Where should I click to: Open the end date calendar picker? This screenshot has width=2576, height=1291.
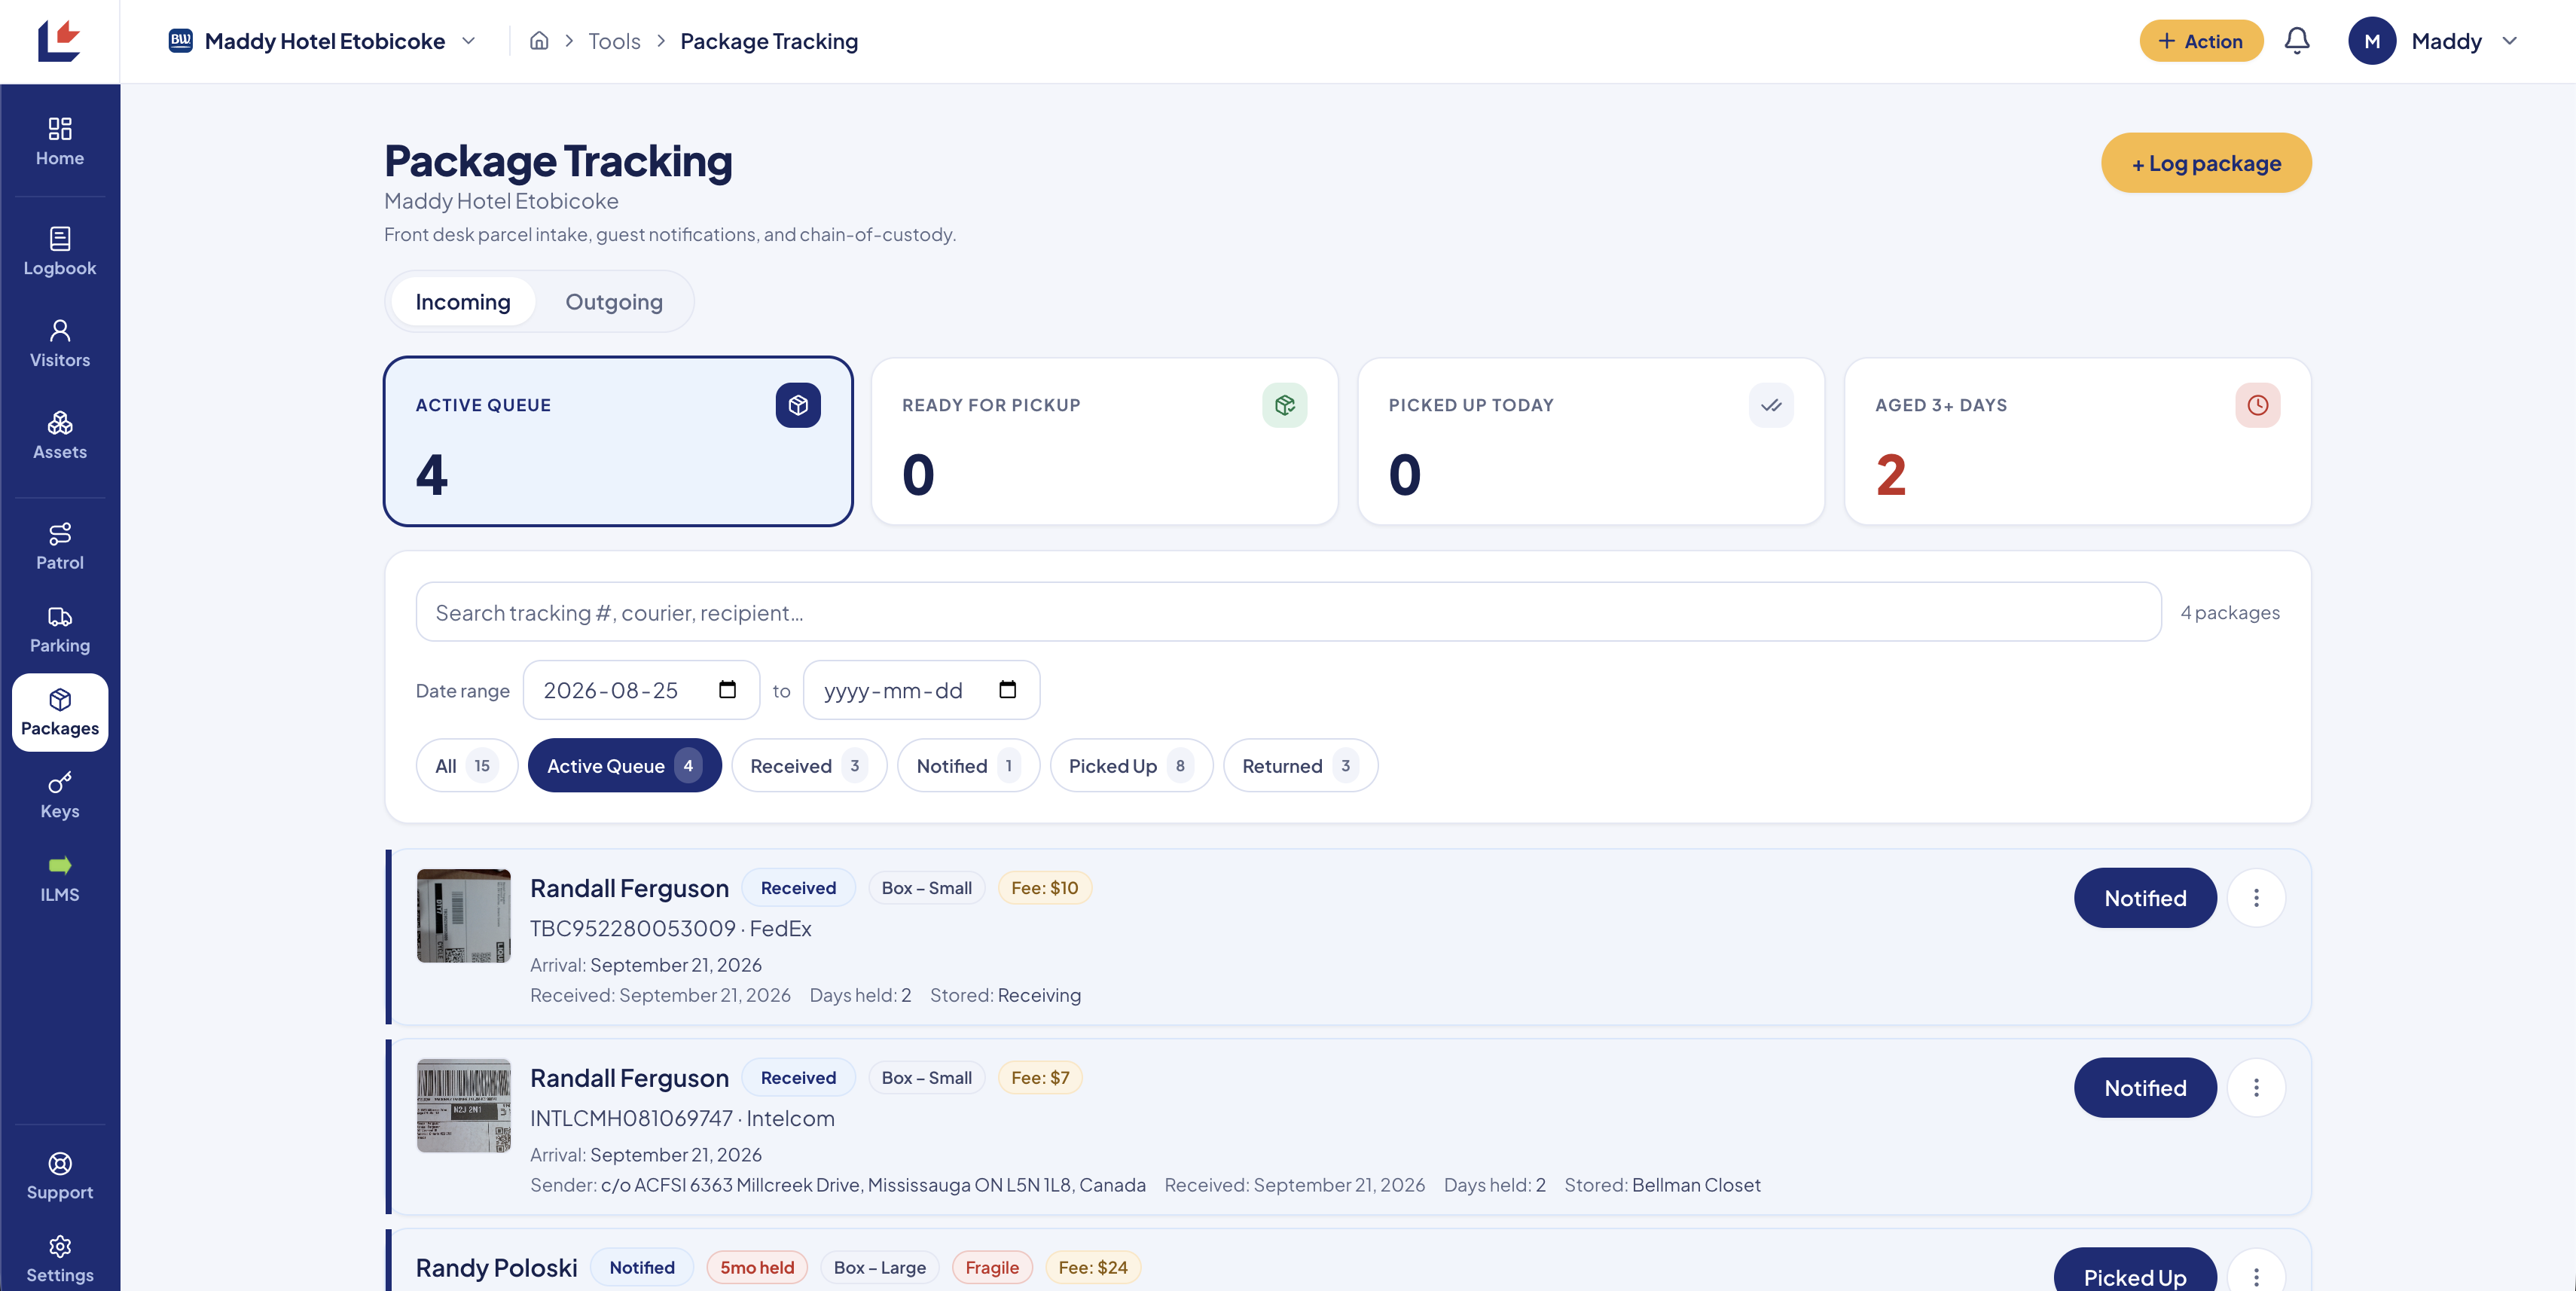(x=1007, y=689)
